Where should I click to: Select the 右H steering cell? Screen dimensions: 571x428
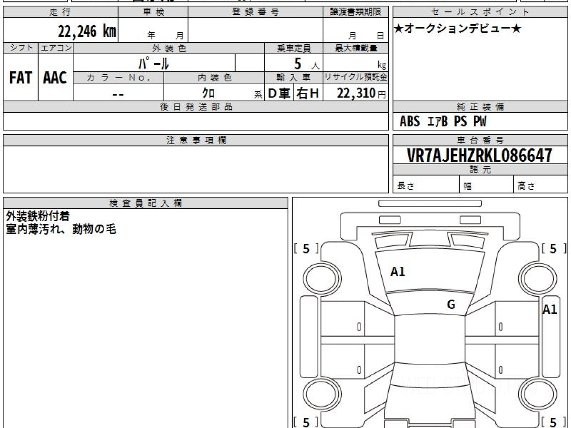[x=308, y=94]
